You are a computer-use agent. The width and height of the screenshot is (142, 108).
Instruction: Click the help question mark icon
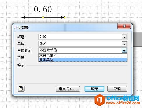(21, 89)
